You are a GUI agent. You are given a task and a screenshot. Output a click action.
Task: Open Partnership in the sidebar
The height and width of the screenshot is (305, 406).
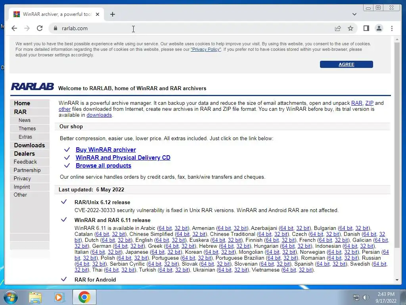(27, 170)
